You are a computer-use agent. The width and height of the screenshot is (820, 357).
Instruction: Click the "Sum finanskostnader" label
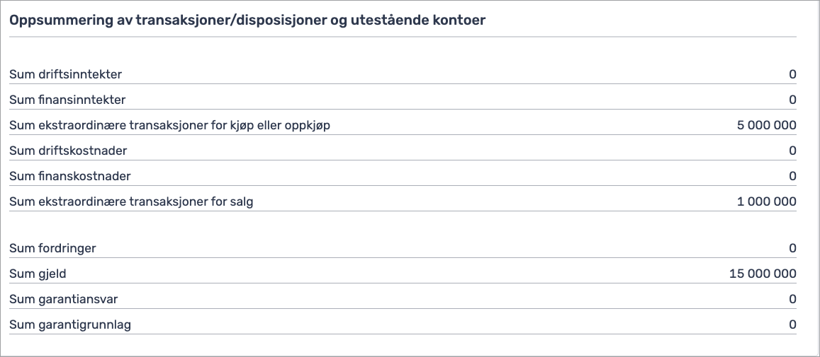pos(70,176)
